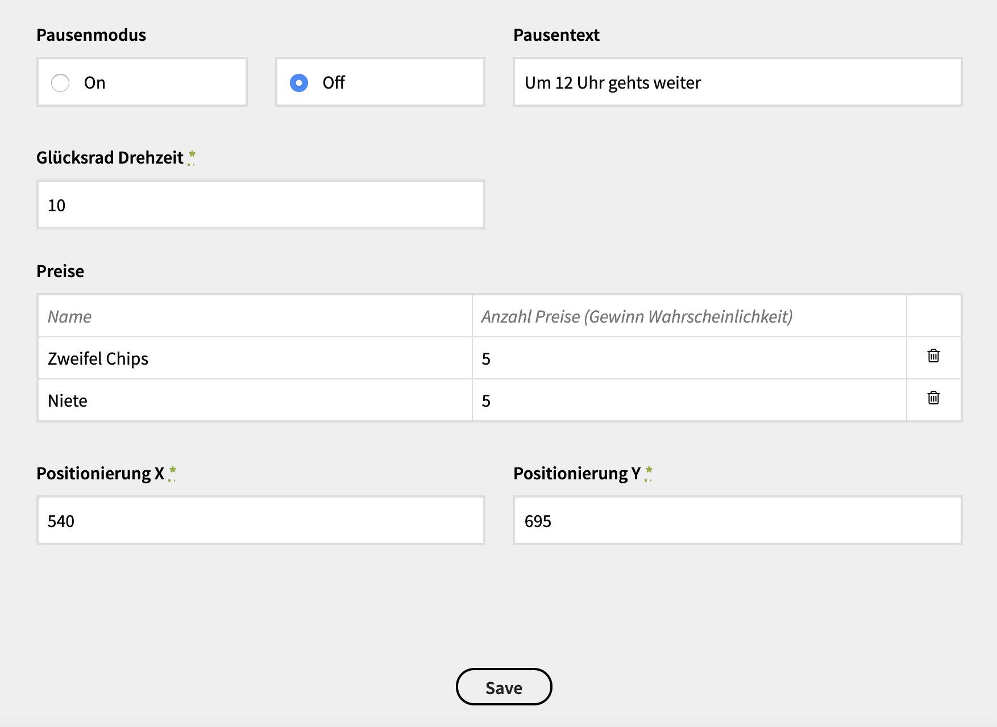
Task: Focus the Glücksrad Drehzeit field
Action: click(260, 205)
